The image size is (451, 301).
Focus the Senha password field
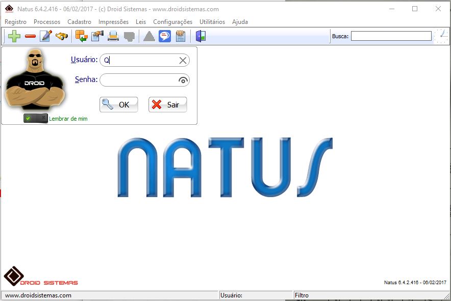144,80
